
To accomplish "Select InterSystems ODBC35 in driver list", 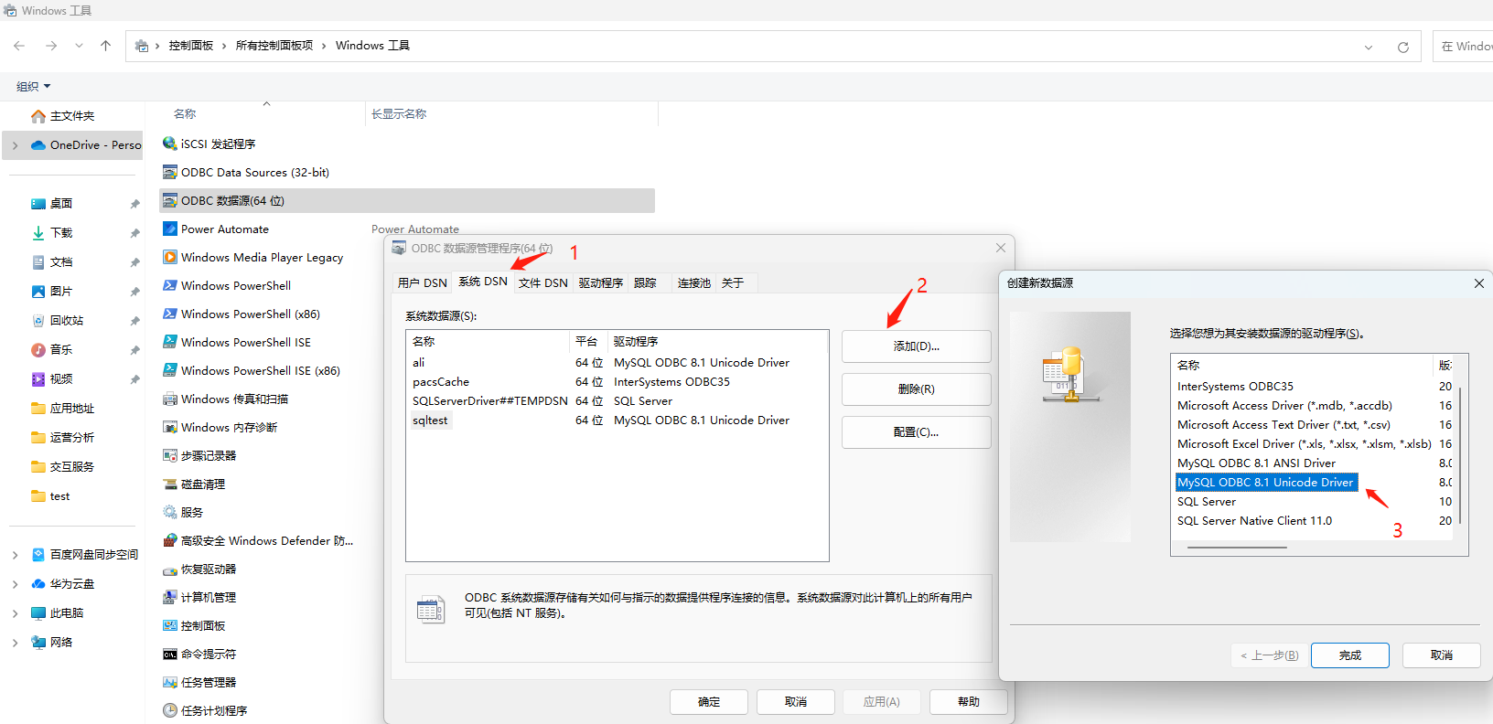I will 1235,387.
